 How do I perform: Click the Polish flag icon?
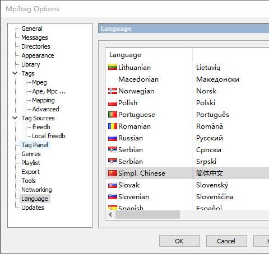(x=113, y=103)
